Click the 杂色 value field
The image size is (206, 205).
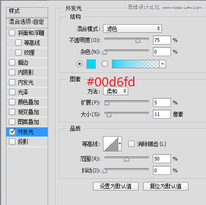point(162,52)
